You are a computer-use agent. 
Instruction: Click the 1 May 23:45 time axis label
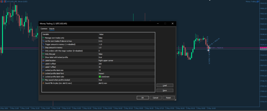pos(56,108)
